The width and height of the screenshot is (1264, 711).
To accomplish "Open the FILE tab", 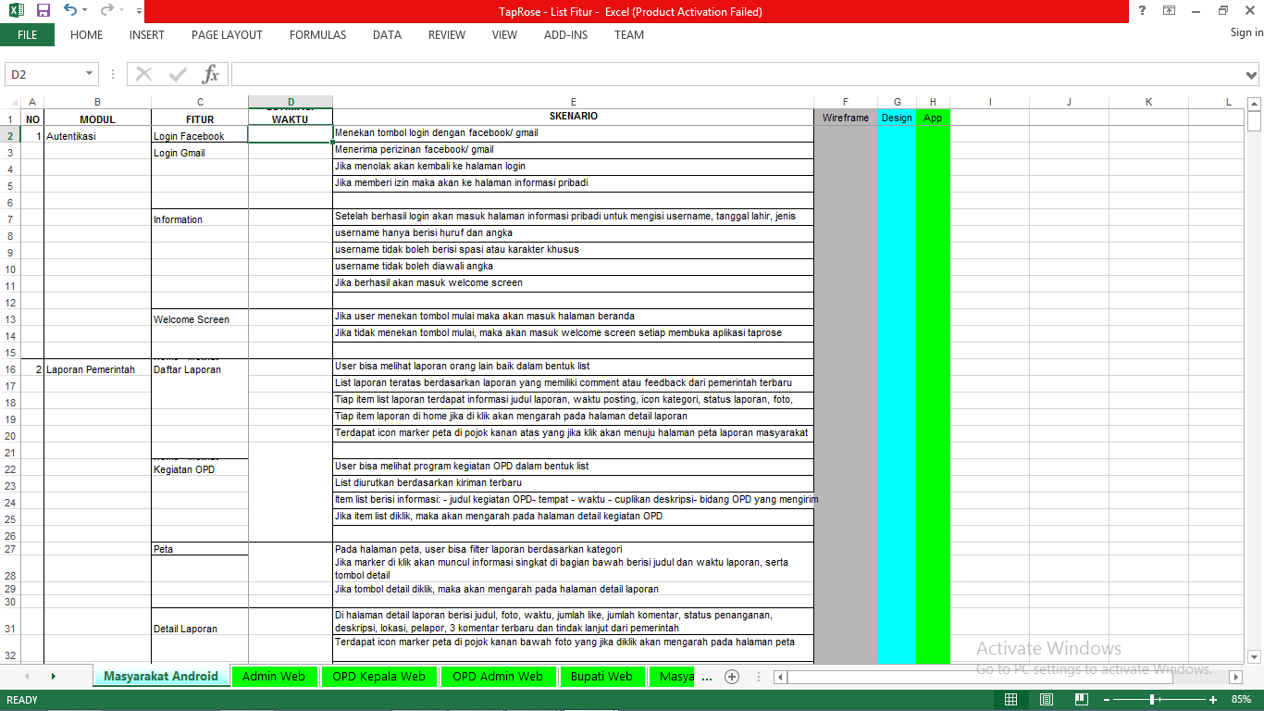I will tap(27, 35).
